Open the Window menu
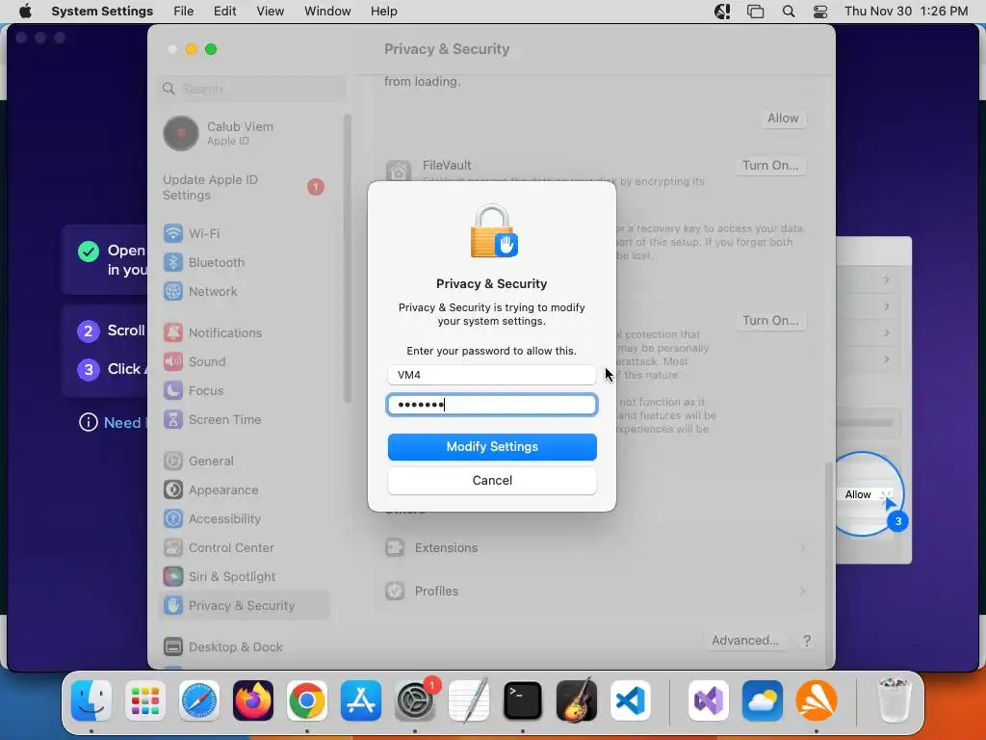Screen dimensions: 986x740 coord(327,12)
